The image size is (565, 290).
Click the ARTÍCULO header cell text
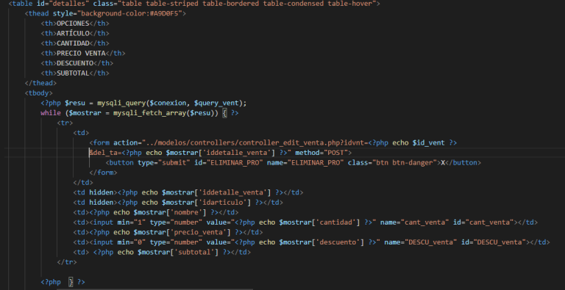[x=73, y=34]
